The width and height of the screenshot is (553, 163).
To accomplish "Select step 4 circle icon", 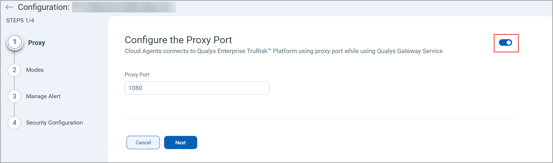I will [14, 123].
